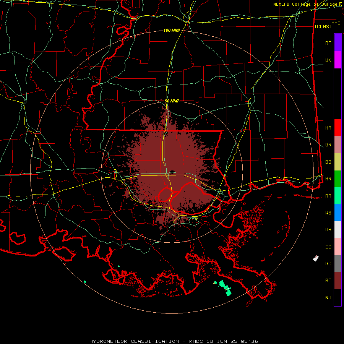
Task: Click the white echo patch near legend
Action: point(316,258)
